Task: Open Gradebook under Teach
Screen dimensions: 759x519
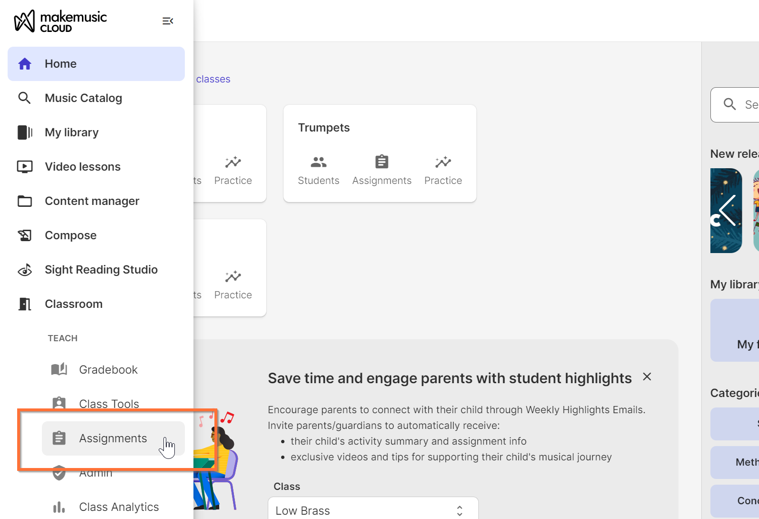Action: pos(108,370)
